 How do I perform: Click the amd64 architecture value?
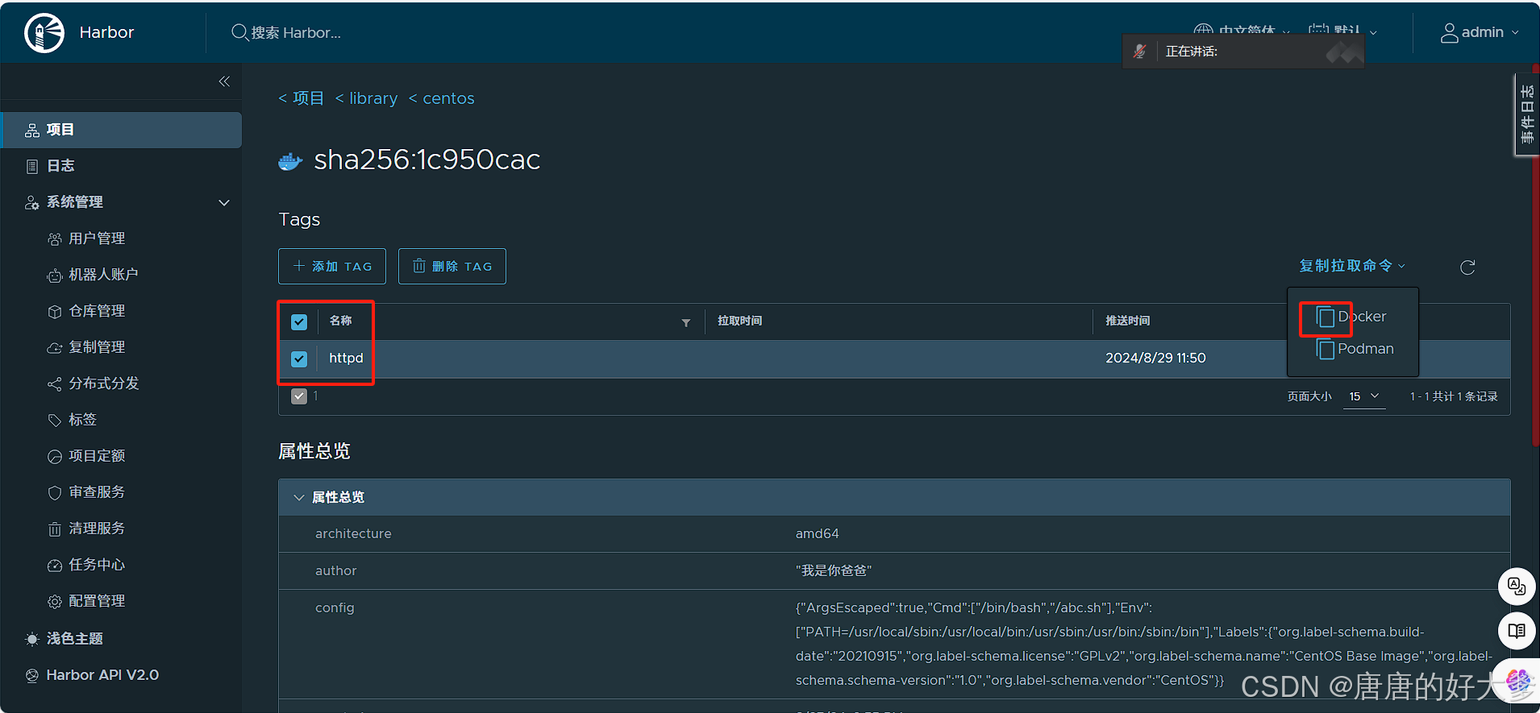817,533
